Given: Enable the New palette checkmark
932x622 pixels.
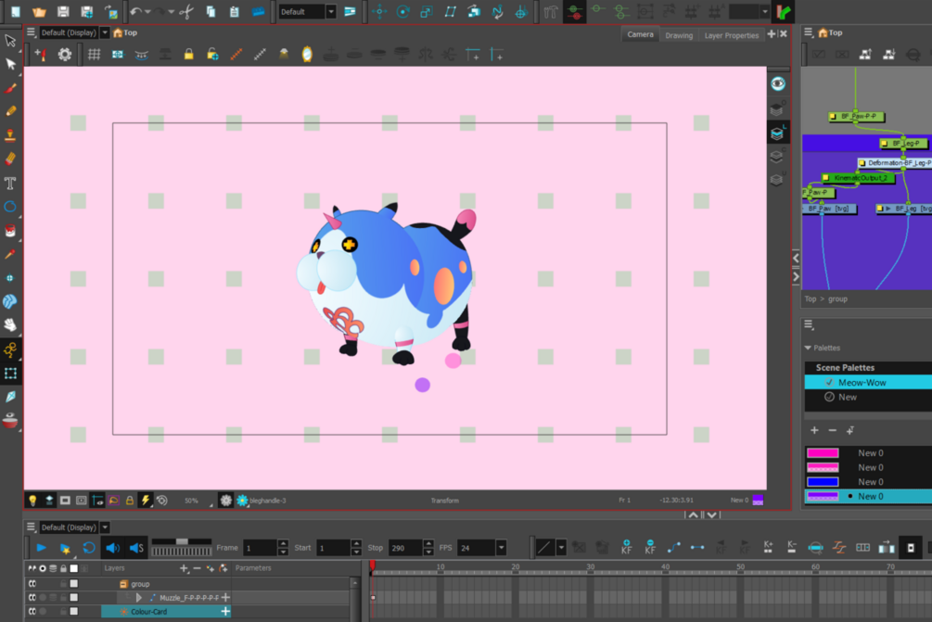Looking at the screenshot, I should tap(829, 397).
